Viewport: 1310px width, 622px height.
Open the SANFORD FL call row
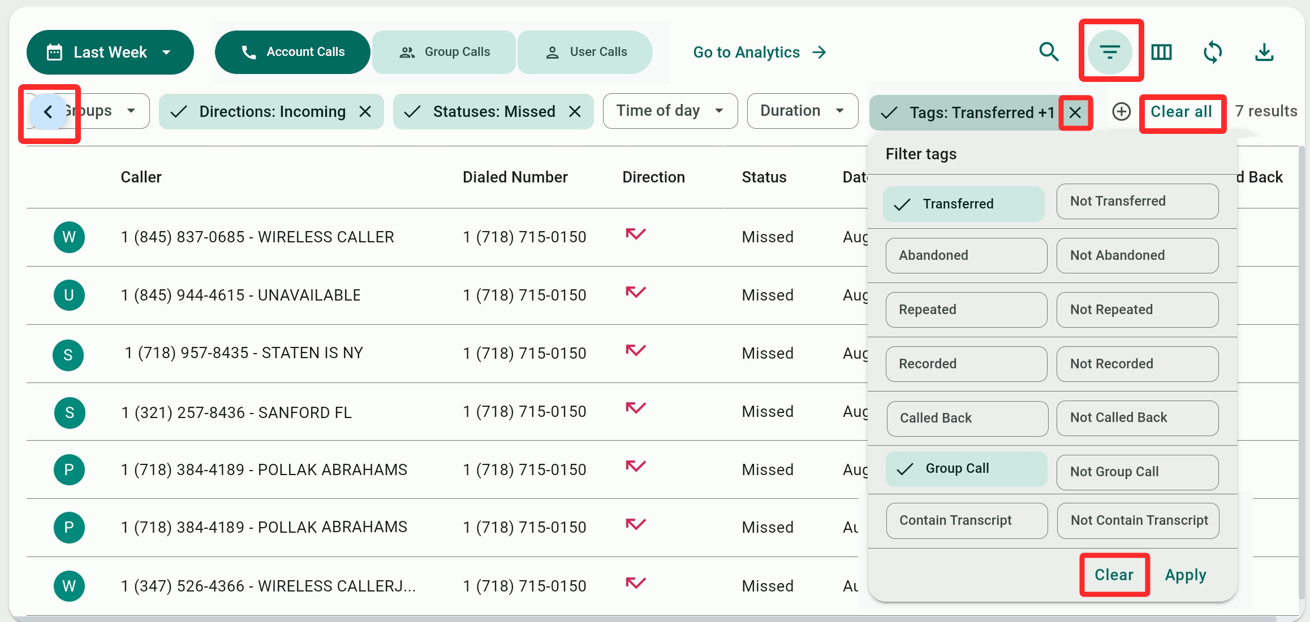point(236,412)
